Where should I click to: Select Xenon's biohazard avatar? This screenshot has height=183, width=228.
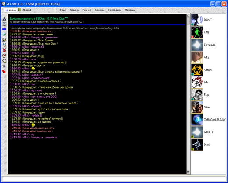point(197,70)
